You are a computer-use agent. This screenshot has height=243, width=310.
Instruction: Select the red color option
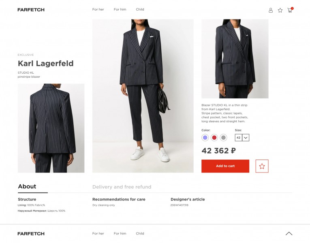click(x=214, y=138)
